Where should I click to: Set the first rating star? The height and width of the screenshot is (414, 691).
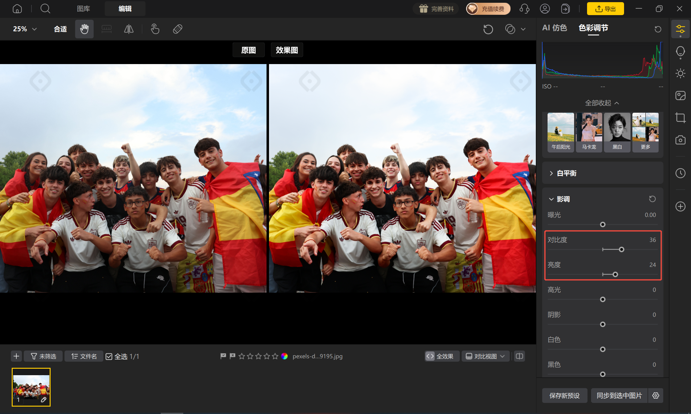tap(242, 356)
